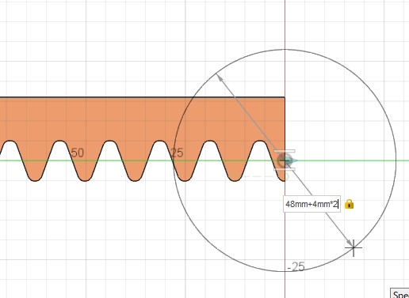Click the green horizontal axis right of circle
This screenshot has width=409, height=298.
pyautogui.click(x=403, y=160)
